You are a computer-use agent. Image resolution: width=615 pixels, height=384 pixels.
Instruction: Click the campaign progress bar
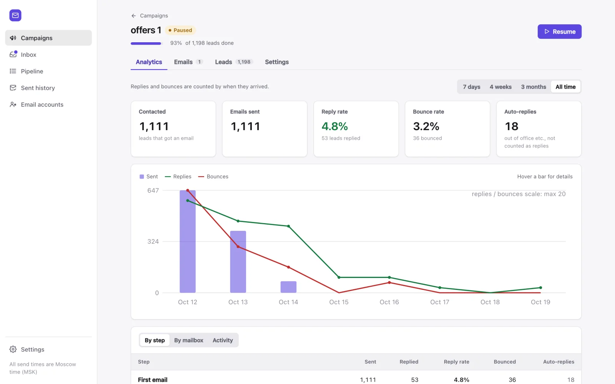147,43
